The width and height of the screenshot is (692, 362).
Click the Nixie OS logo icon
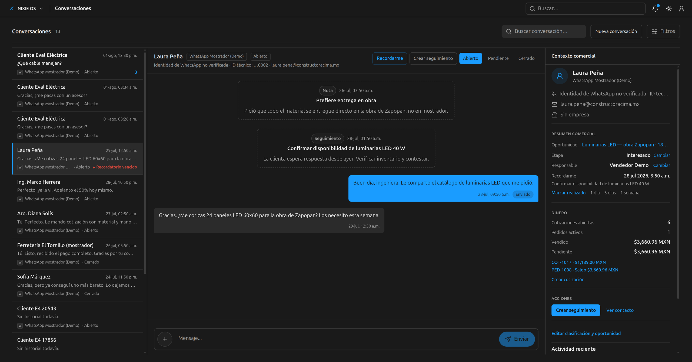pyautogui.click(x=12, y=8)
